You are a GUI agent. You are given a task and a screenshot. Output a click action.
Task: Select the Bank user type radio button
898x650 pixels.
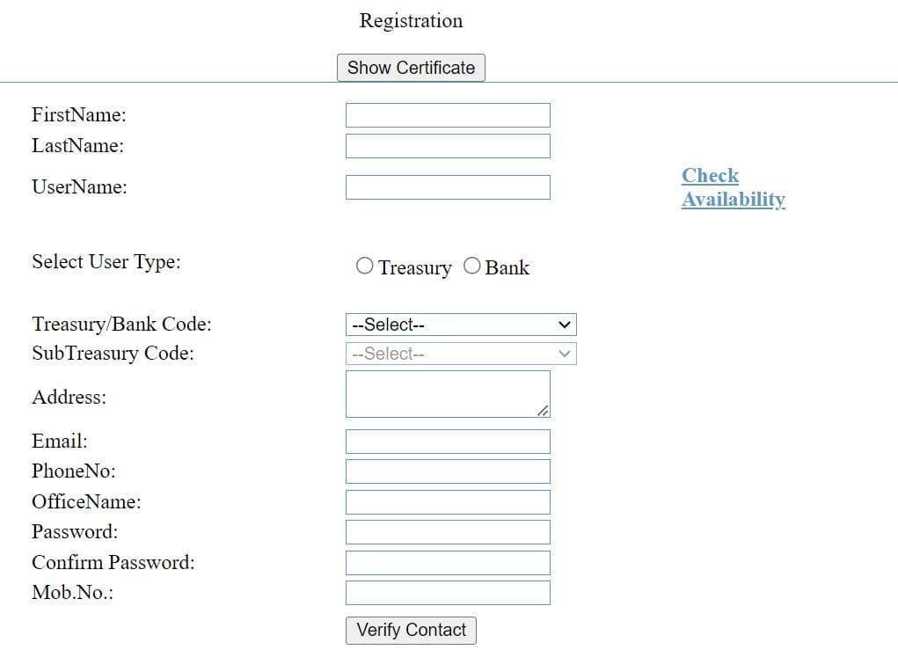(471, 265)
